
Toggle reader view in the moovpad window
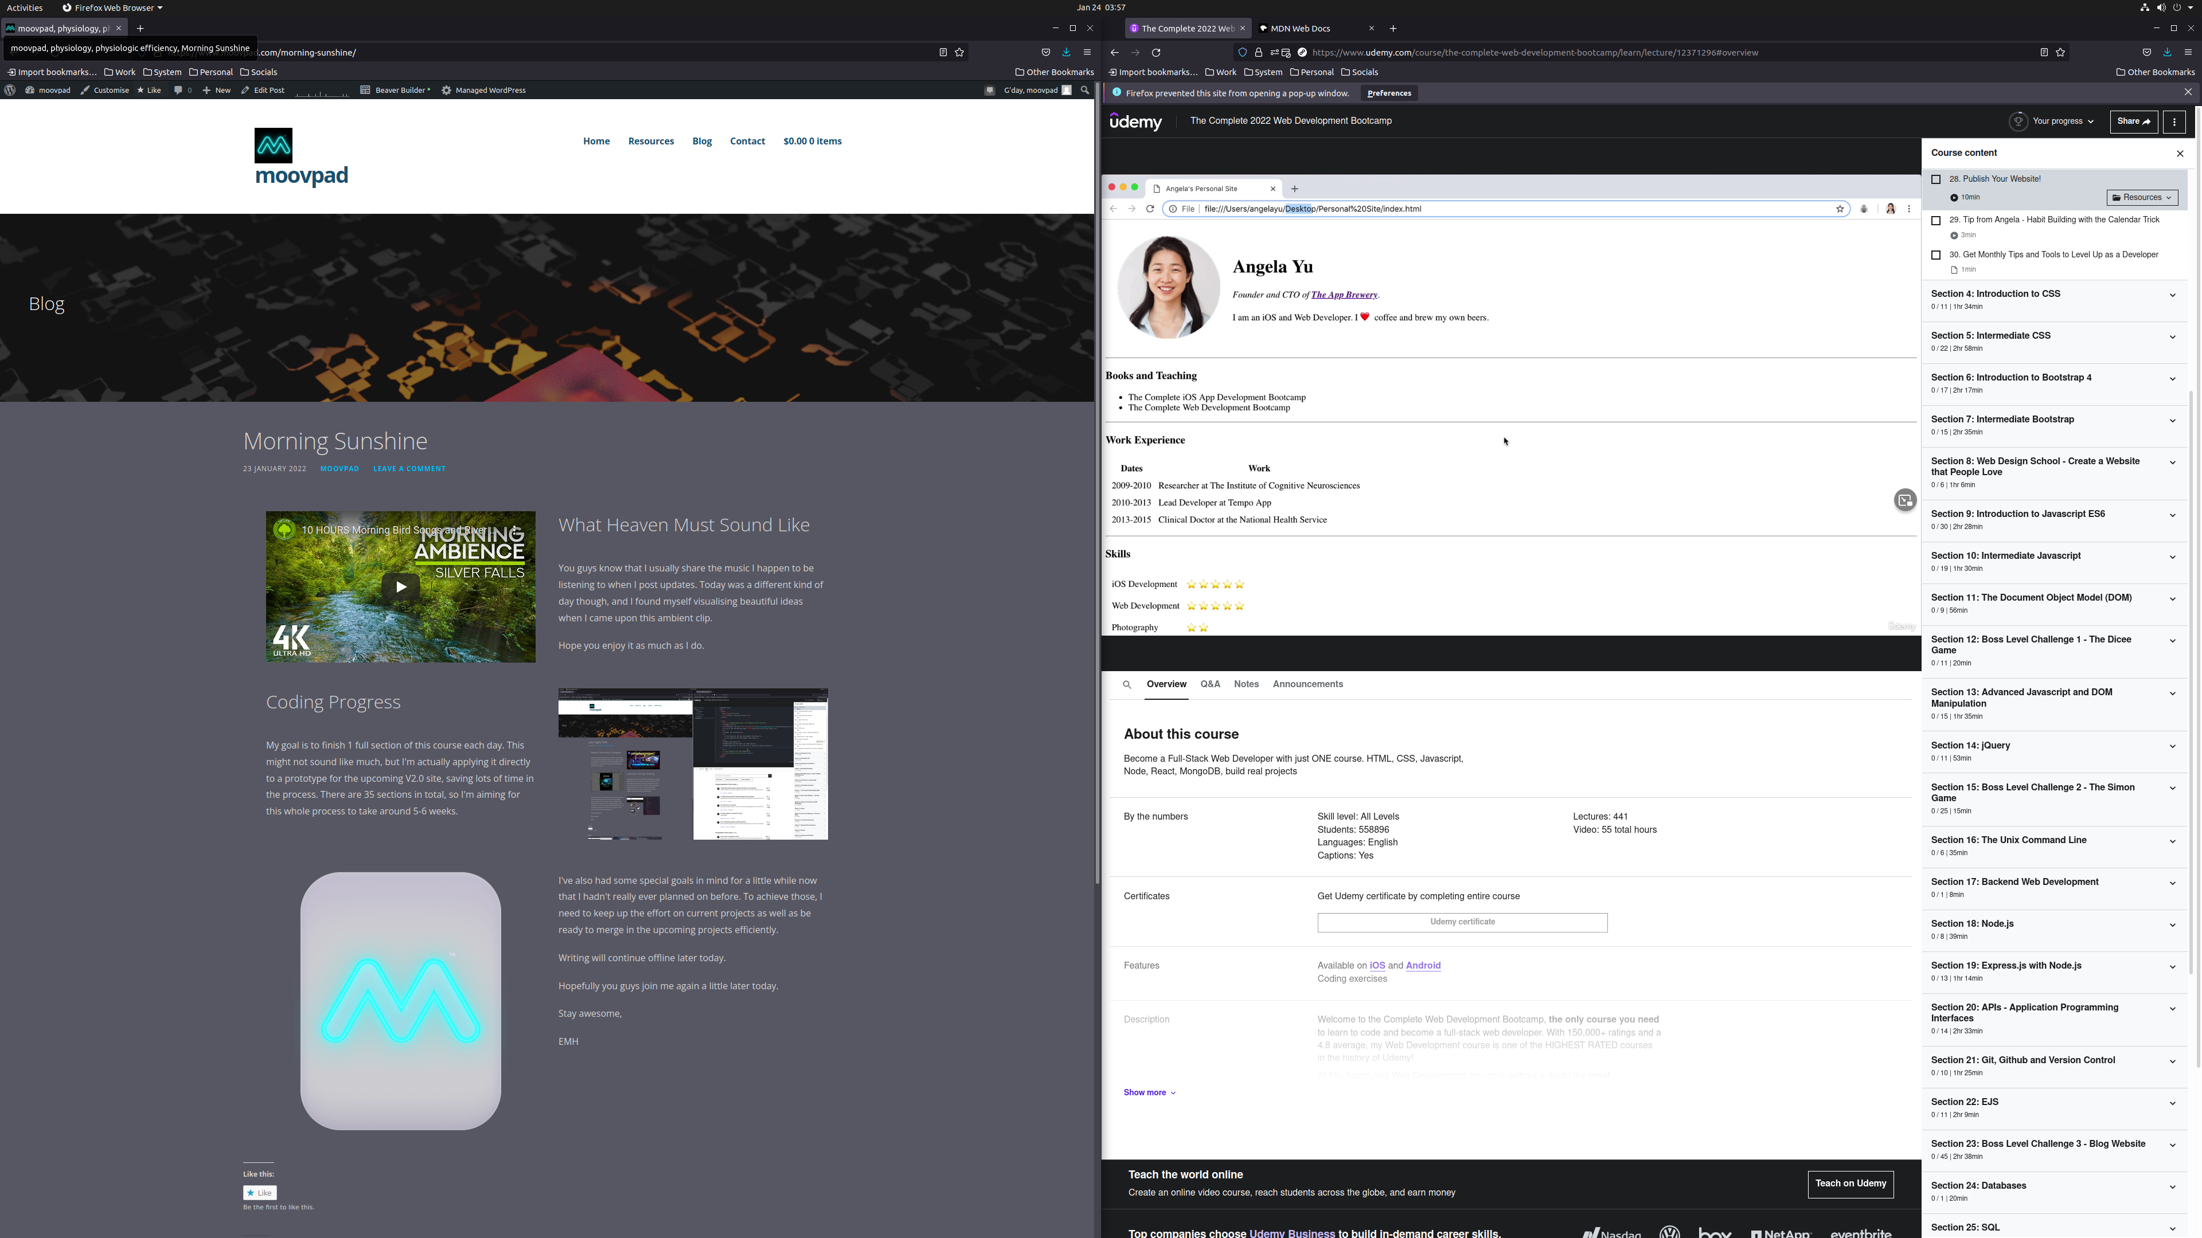click(943, 52)
